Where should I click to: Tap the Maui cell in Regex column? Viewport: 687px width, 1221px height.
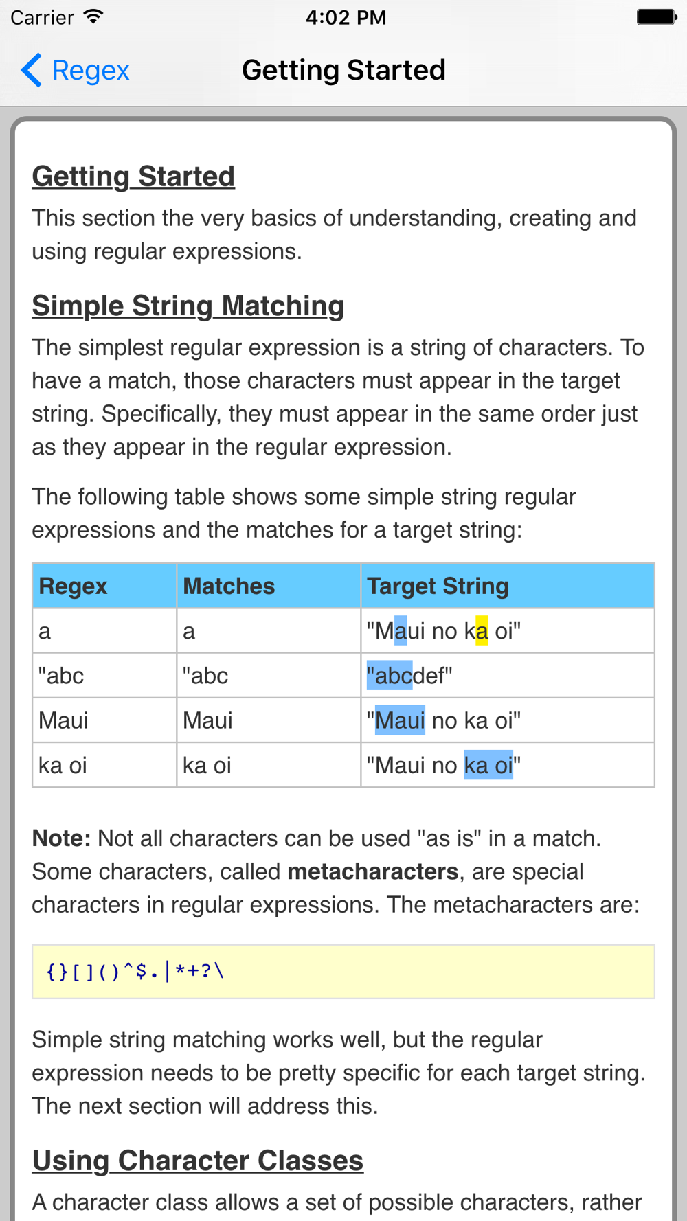64,720
